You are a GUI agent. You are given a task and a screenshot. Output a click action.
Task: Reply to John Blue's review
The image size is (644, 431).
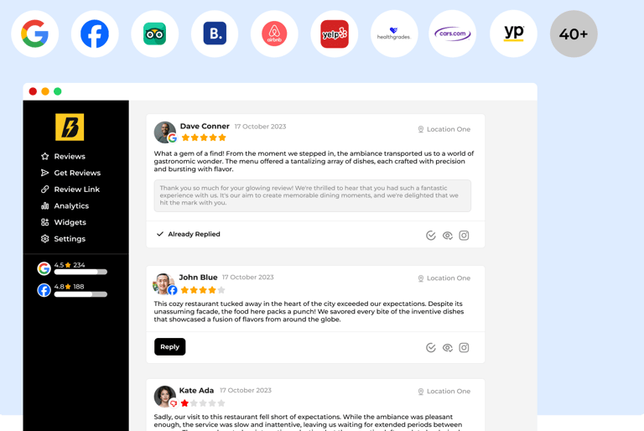169,347
